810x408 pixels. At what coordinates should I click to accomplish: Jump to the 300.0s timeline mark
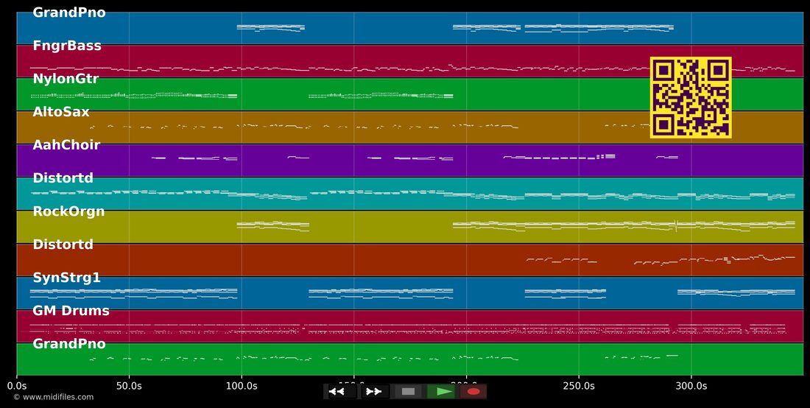click(691, 385)
